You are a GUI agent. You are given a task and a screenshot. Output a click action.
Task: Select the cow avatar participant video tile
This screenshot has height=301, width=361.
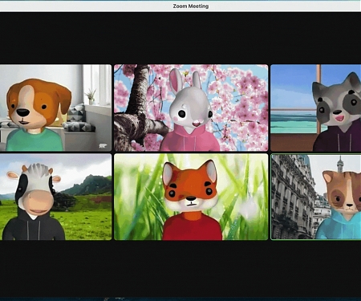pyautogui.click(x=55, y=197)
